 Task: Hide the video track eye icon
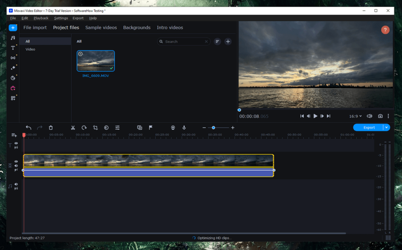coord(16,162)
